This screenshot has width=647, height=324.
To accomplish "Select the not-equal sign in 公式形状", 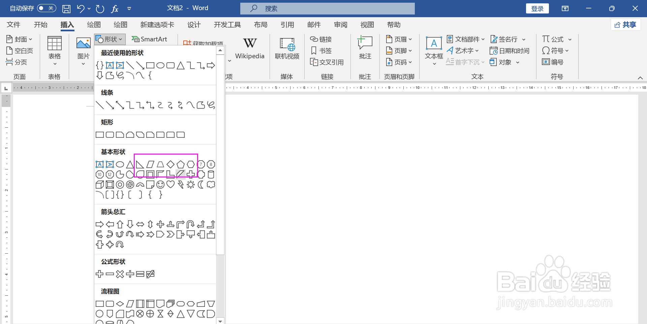I will tap(150, 274).
